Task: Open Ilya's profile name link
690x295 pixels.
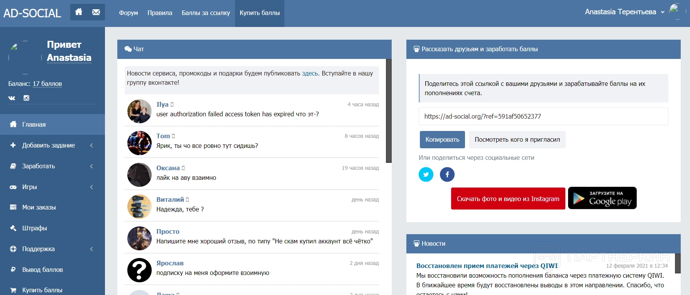Action: point(162,104)
